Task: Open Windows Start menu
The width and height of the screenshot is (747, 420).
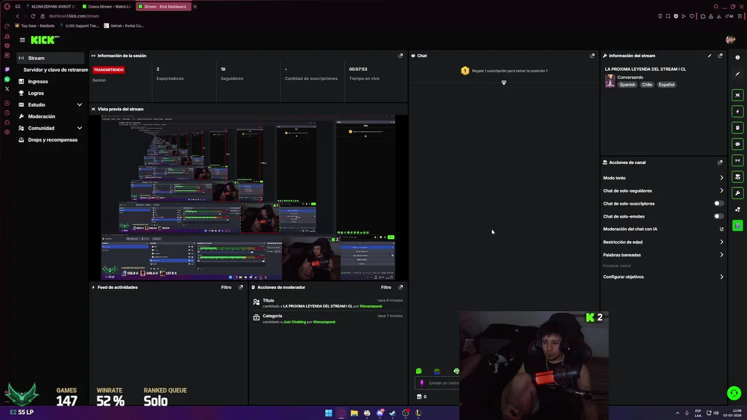Action: 329,413
